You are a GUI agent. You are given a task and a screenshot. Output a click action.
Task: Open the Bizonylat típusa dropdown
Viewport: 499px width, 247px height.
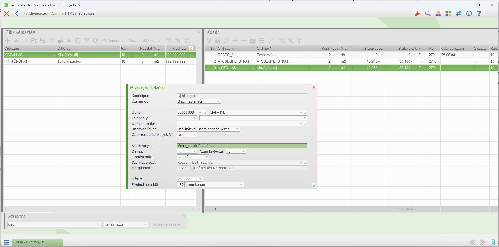click(x=237, y=129)
